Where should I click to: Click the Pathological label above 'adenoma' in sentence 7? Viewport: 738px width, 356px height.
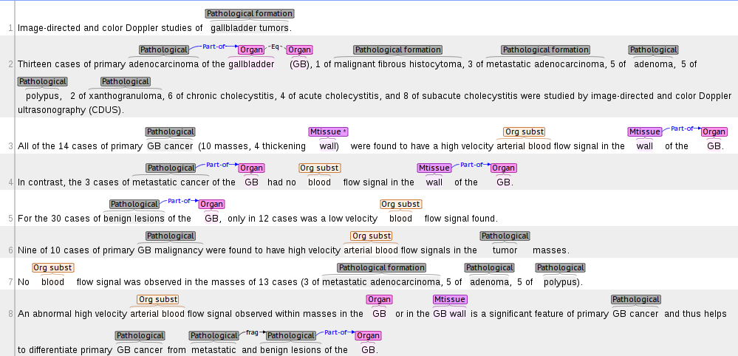(489, 268)
